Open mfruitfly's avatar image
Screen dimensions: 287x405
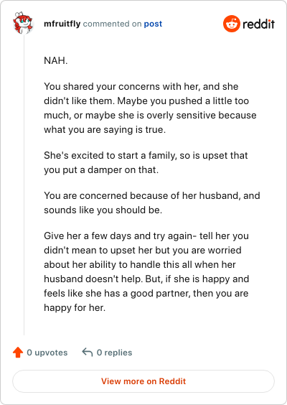pyautogui.click(x=23, y=23)
